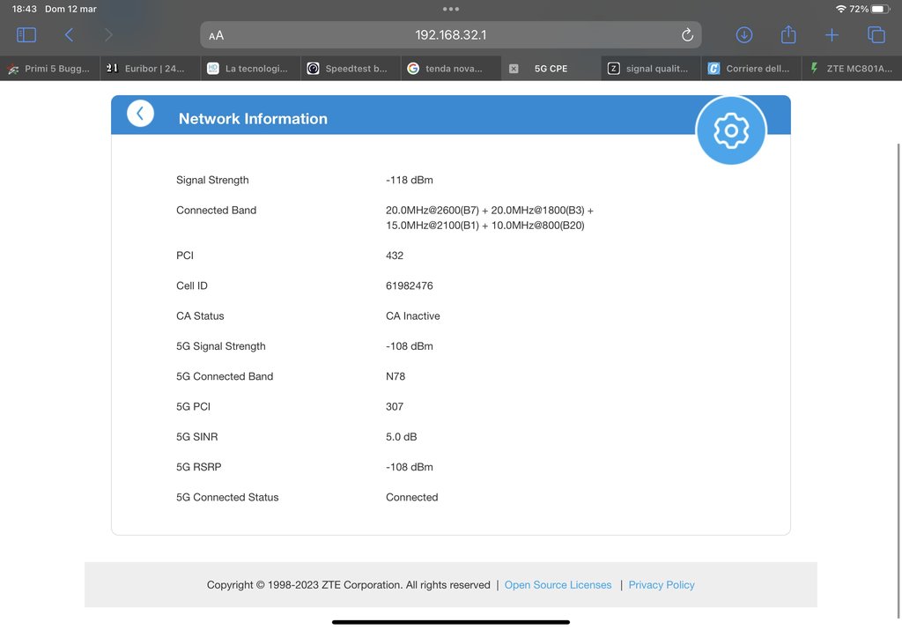Click the address bar showing 192.168.32.1
The image size is (902, 630).
(451, 35)
